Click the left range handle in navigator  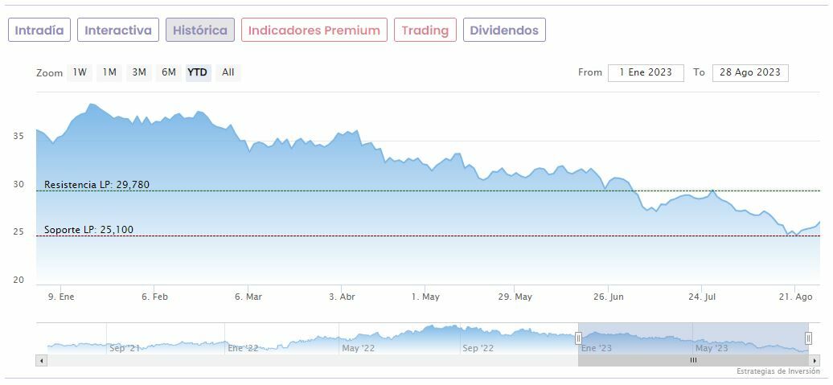(x=578, y=338)
